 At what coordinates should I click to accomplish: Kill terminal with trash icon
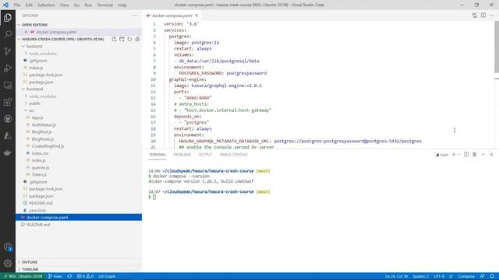tap(475, 155)
